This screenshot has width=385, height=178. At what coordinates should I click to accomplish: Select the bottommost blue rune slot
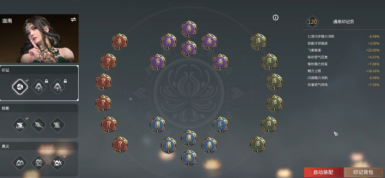[x=189, y=158]
